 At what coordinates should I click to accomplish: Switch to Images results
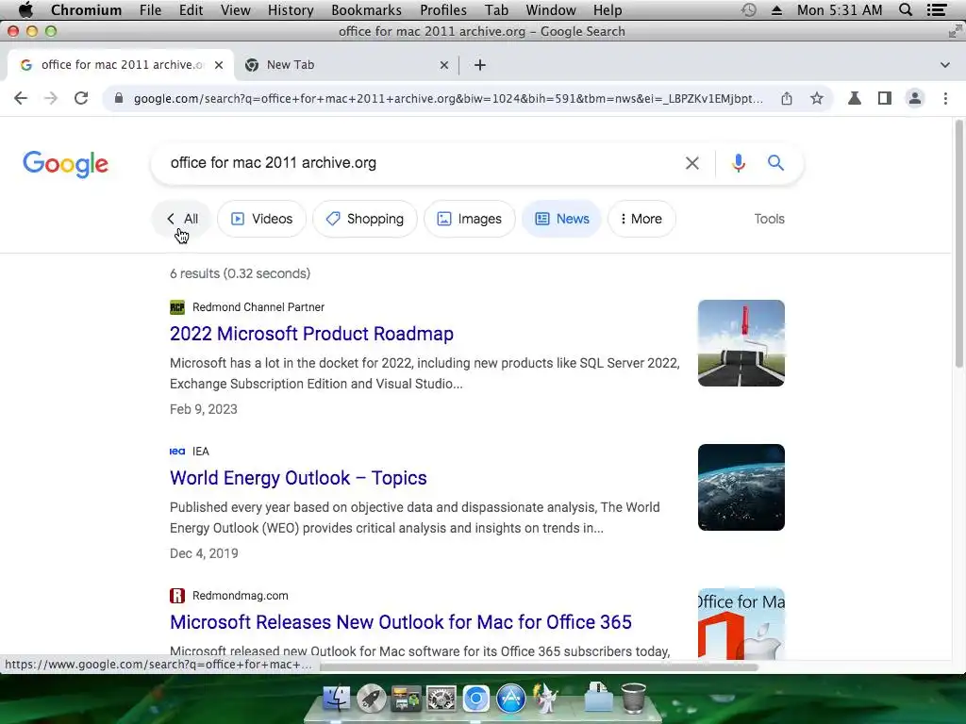coord(470,219)
